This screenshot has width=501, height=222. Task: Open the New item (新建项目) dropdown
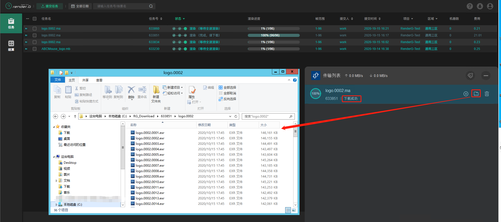coord(173,88)
